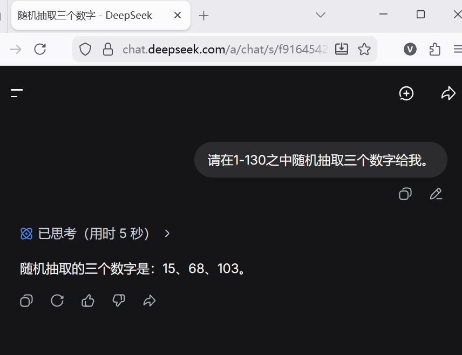
Task: Give the response a thumbs down
Action: [x=119, y=301]
